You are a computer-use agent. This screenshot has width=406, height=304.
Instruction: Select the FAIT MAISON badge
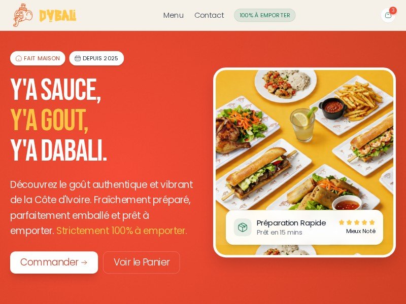38,58
